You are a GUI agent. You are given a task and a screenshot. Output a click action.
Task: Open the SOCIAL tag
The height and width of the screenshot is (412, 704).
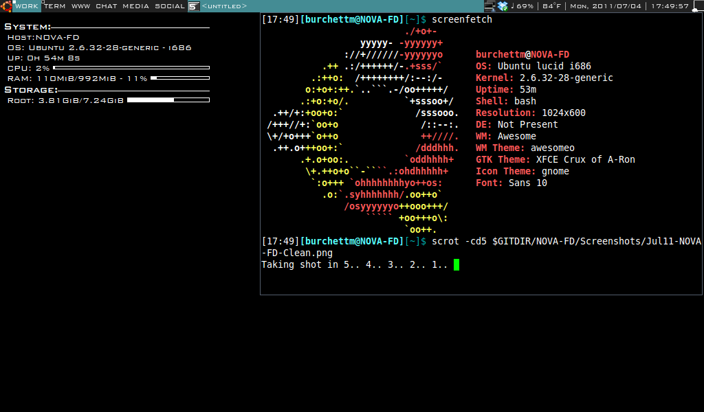[170, 6]
